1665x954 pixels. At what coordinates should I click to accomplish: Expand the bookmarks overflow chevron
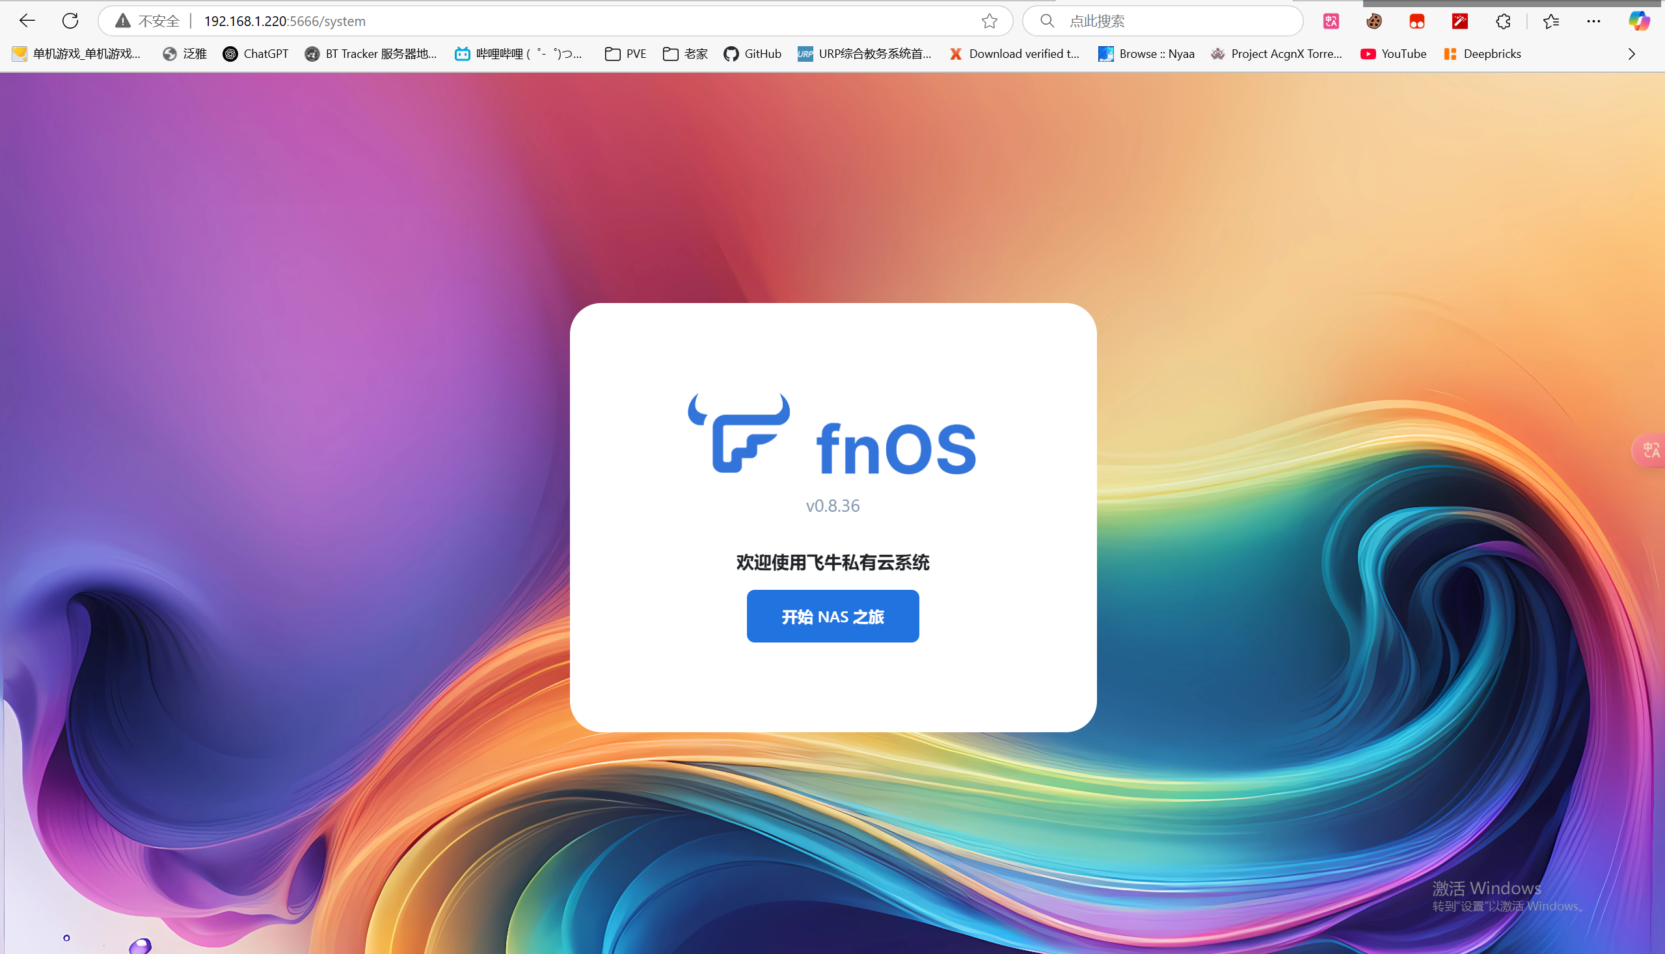1632,54
